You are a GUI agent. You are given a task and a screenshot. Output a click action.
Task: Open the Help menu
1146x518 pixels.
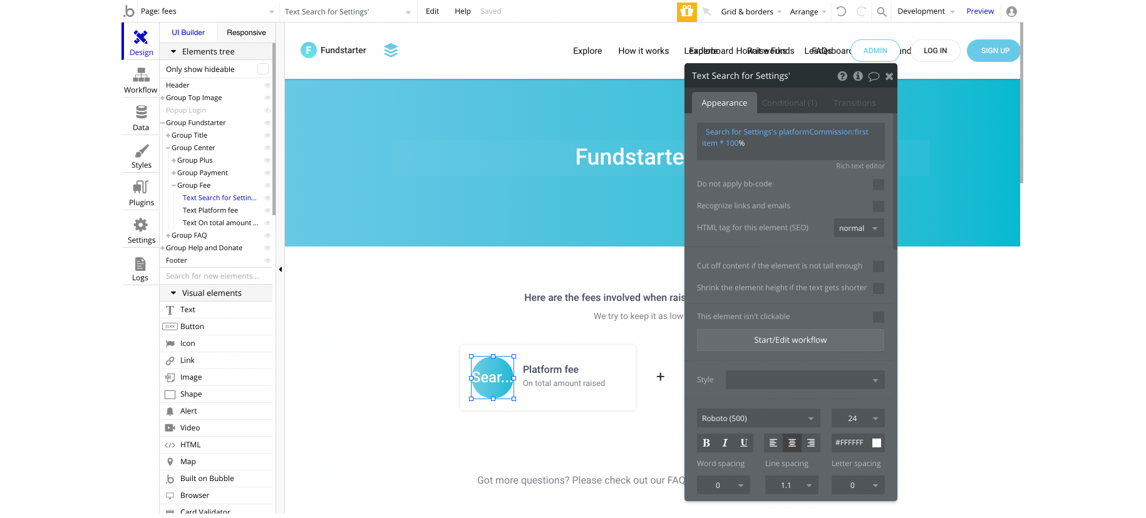[463, 11]
